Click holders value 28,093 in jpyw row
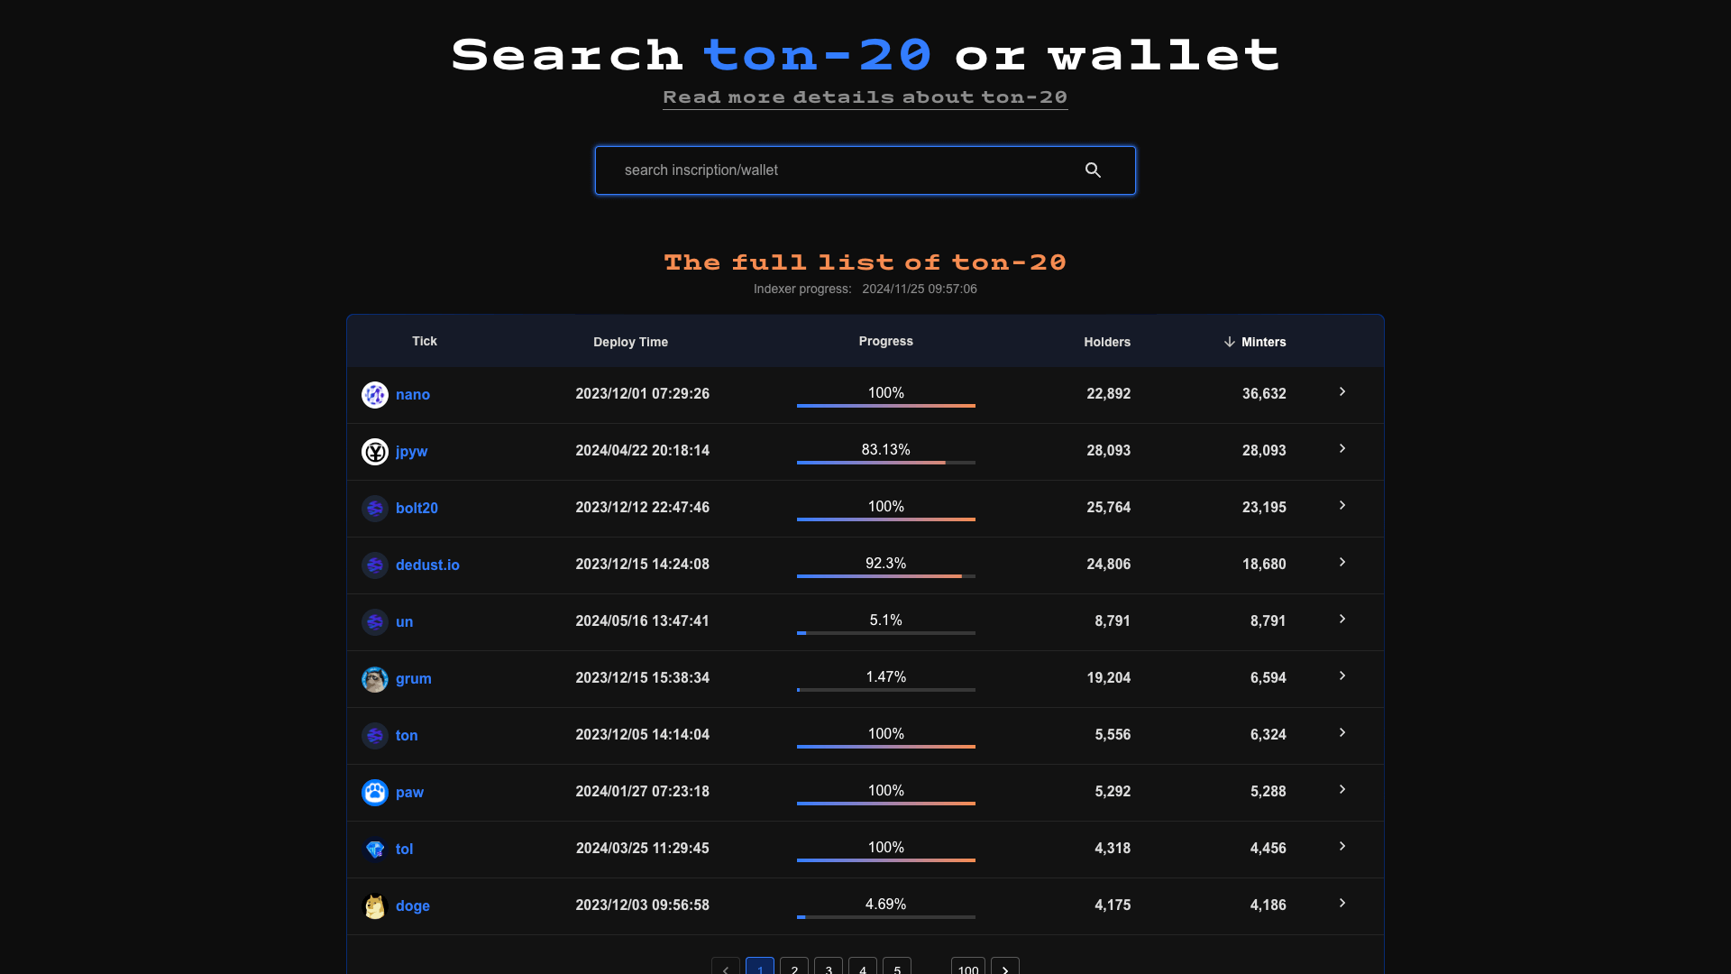 pos(1108,451)
